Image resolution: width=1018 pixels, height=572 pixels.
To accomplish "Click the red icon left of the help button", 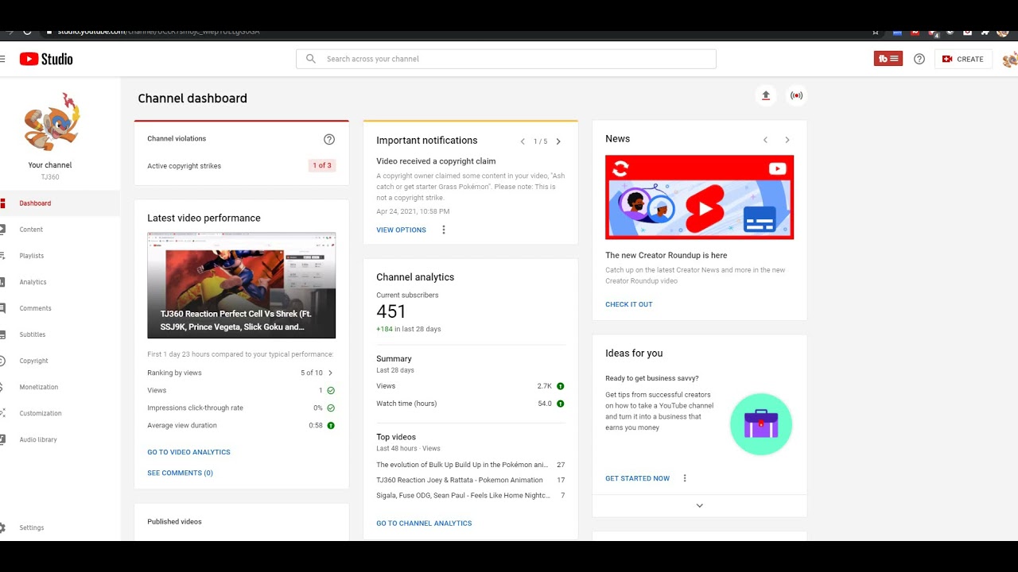I will pyautogui.click(x=888, y=59).
